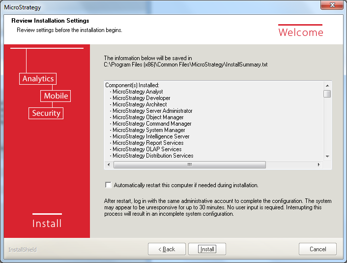Select the Analytics box in red sidebar
The image size is (347, 263).
38,79
